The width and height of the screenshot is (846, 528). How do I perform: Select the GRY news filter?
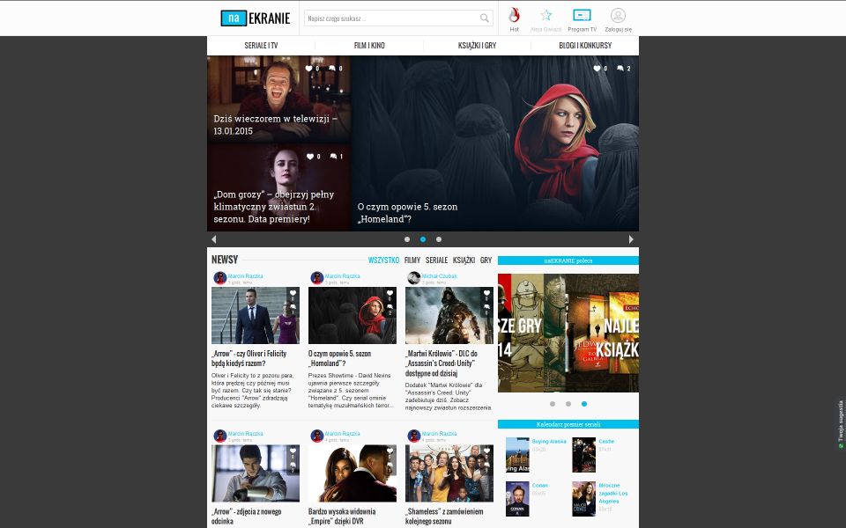tap(486, 260)
